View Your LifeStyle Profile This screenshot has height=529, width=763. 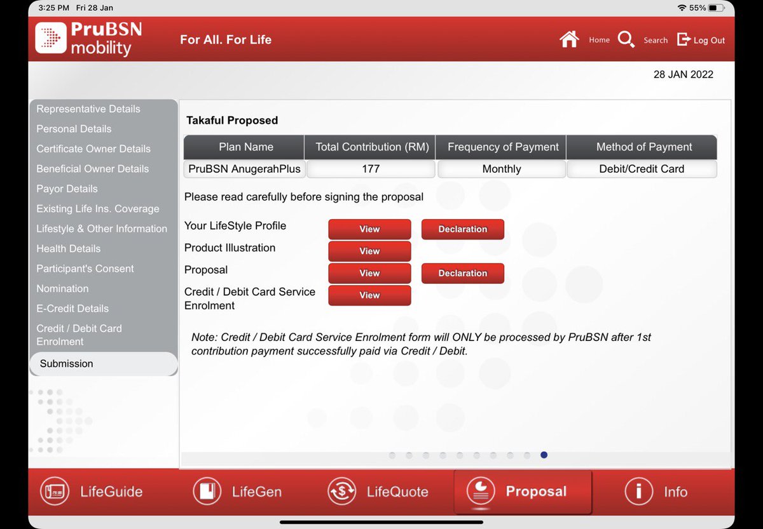(369, 229)
